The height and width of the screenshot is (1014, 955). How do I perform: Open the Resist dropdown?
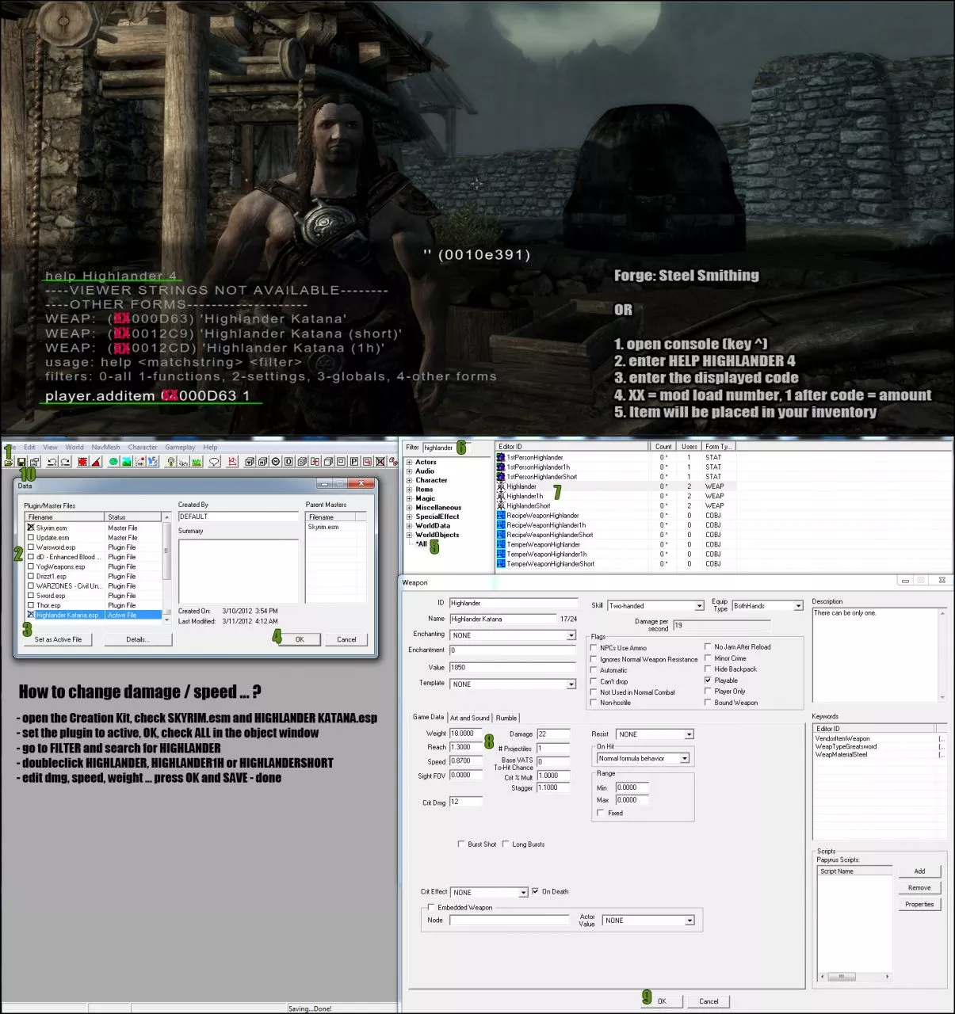689,734
